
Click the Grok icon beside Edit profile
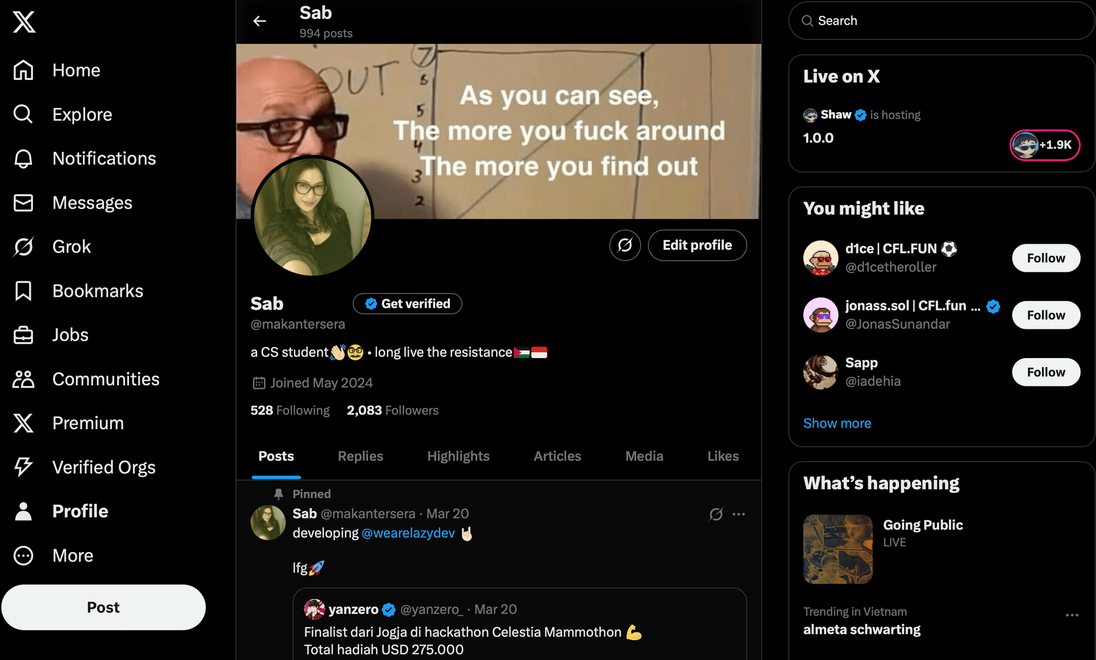pos(625,246)
